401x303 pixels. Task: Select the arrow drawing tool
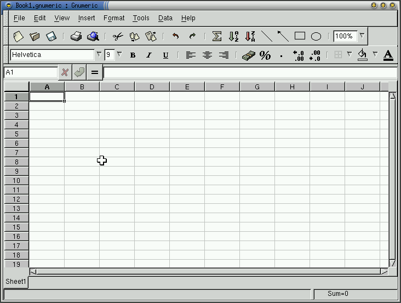pyautogui.click(x=283, y=36)
